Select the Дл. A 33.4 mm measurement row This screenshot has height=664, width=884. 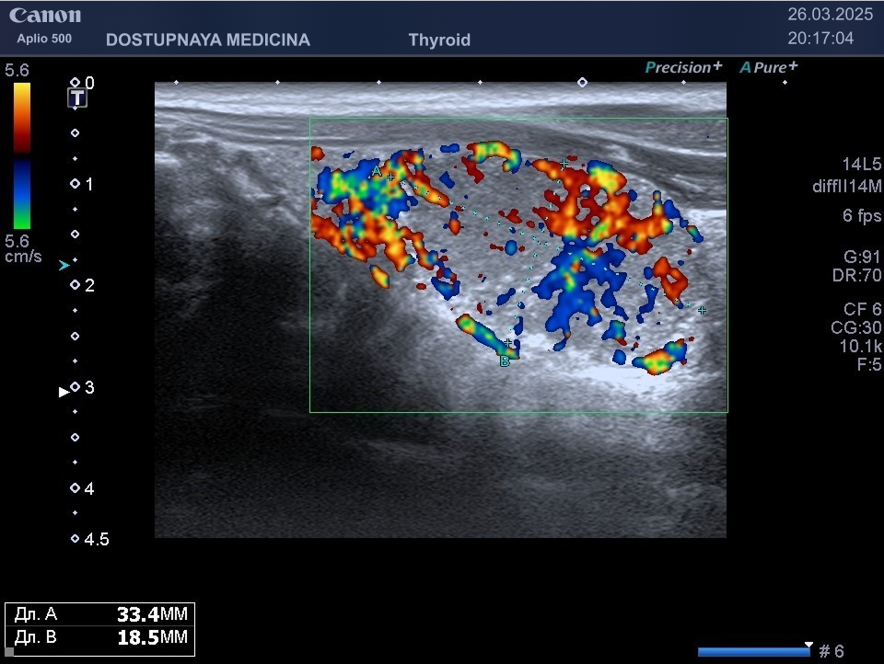tap(99, 615)
